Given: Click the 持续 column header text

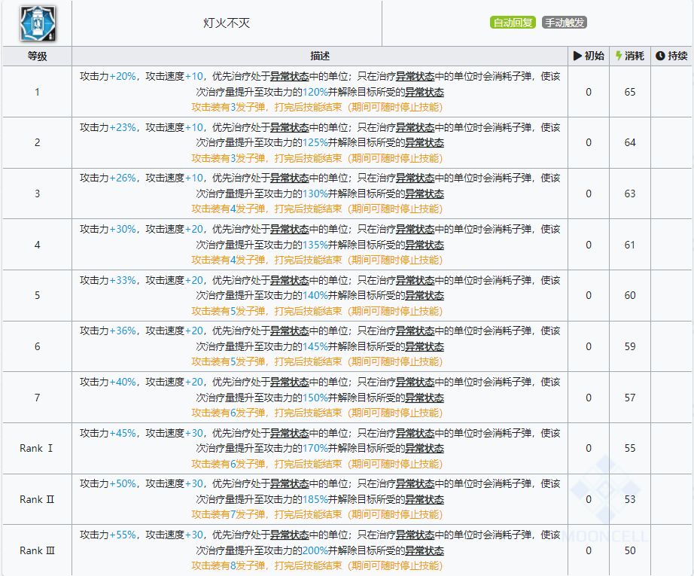Looking at the screenshot, I should [x=677, y=56].
